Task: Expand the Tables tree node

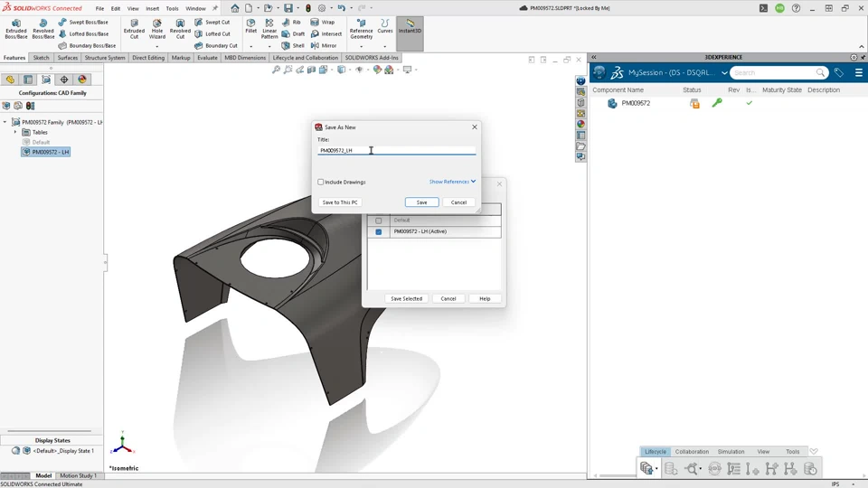Action: pos(15,132)
